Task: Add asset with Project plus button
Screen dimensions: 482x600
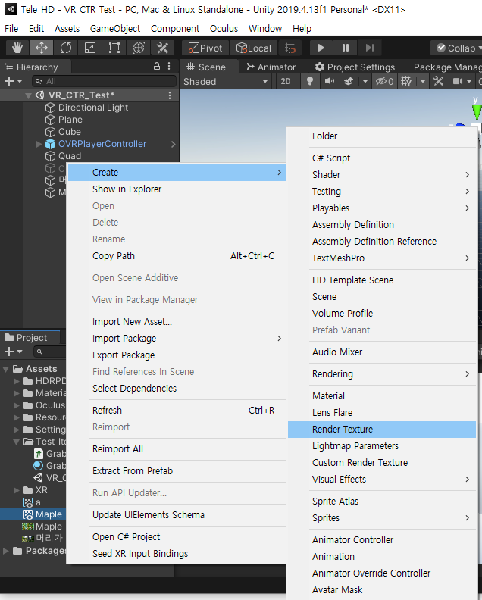Action: pyautogui.click(x=13, y=352)
